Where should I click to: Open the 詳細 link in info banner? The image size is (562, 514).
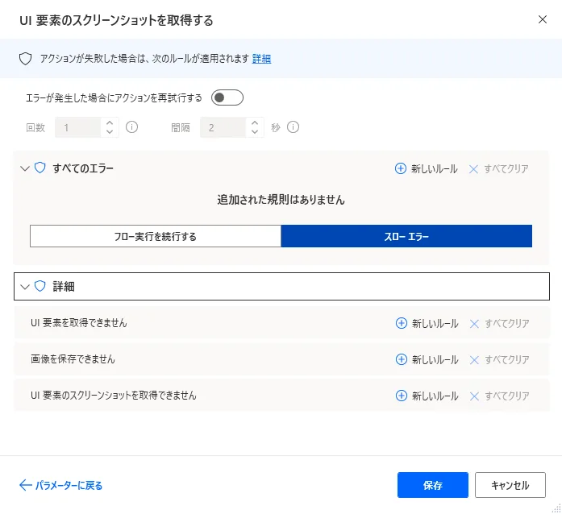pyautogui.click(x=261, y=59)
